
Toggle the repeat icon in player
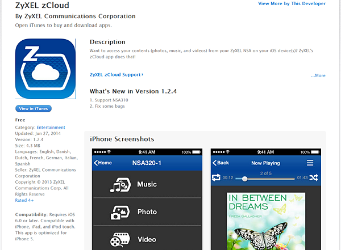pos(216,177)
